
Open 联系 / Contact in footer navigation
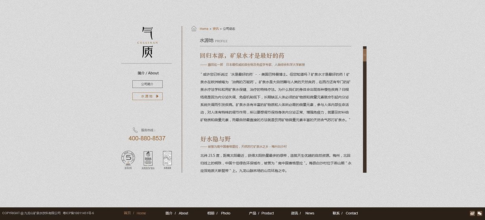(345, 213)
